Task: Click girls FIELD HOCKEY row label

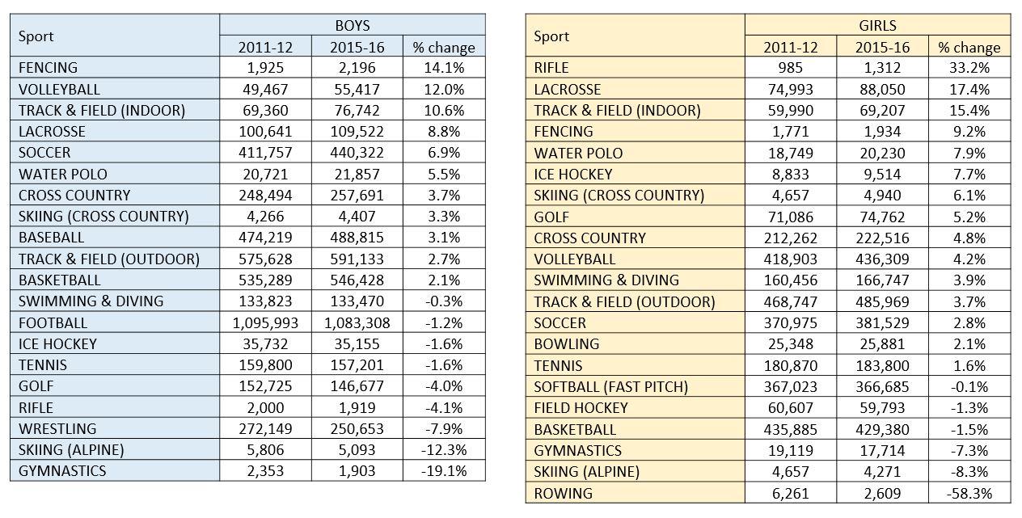Action: 581,408
